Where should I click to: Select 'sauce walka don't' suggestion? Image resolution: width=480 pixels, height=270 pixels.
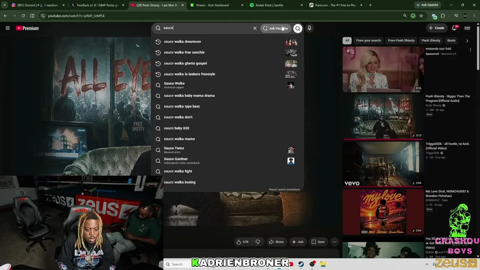(x=227, y=117)
